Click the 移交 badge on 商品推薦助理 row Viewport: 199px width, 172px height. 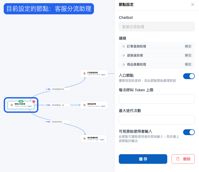pyautogui.click(x=188, y=64)
